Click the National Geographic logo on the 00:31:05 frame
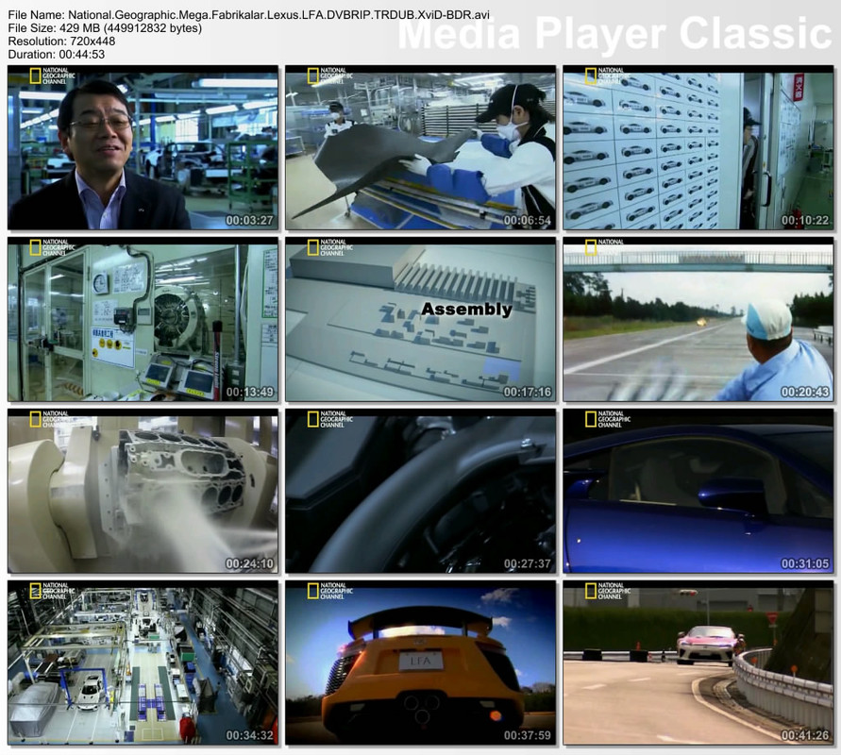The image size is (841, 755). coord(608,419)
